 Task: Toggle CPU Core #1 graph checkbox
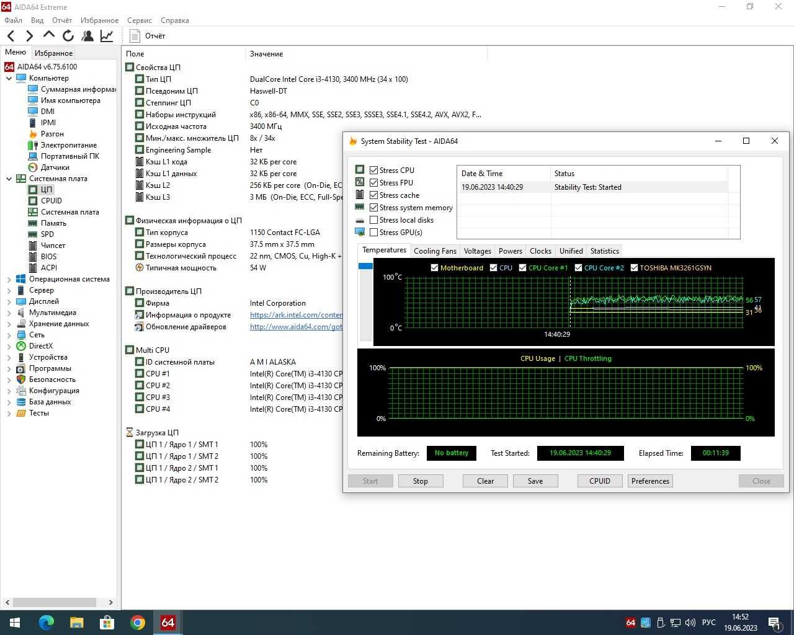tap(522, 268)
